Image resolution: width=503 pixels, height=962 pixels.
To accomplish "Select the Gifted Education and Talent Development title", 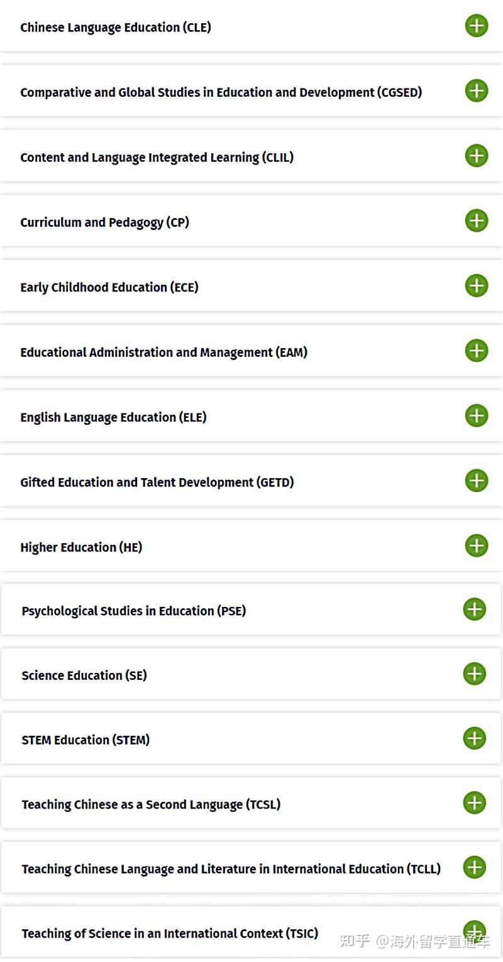I will (157, 483).
